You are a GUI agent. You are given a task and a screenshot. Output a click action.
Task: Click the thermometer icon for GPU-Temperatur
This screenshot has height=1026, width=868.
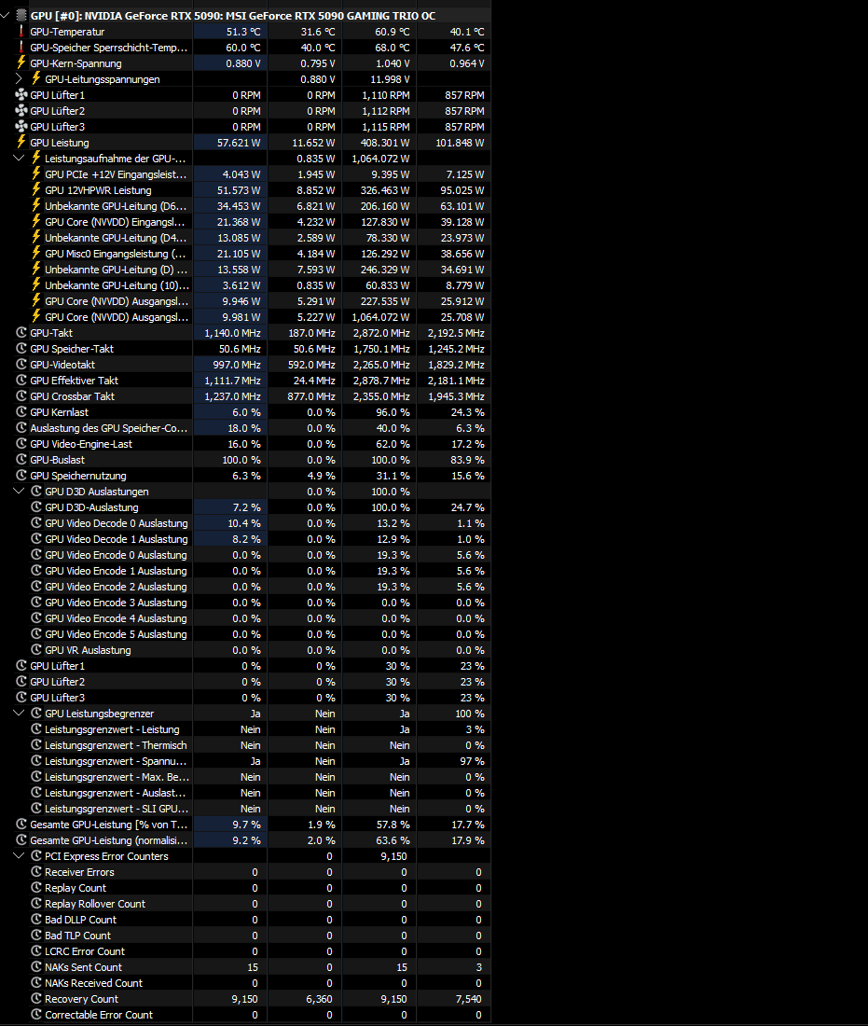(21, 32)
